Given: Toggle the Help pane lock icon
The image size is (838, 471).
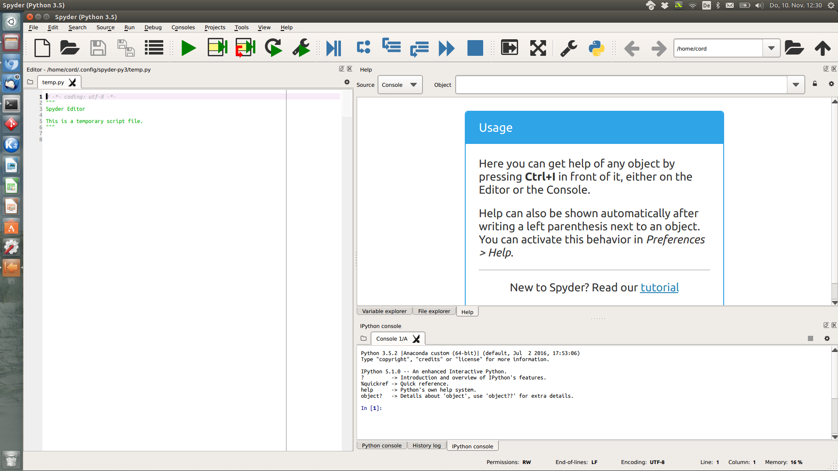Looking at the screenshot, I should [x=814, y=84].
